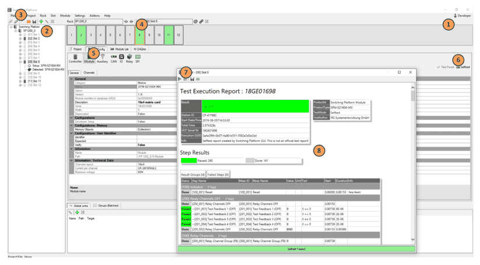The width and height of the screenshot is (480, 265).
Task: Collapse the [08] Slot 8 tree node
Action: pos(20,62)
